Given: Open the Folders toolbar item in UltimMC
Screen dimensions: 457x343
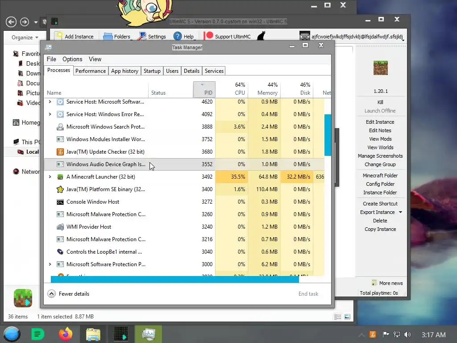Looking at the screenshot, I should (x=116, y=37).
